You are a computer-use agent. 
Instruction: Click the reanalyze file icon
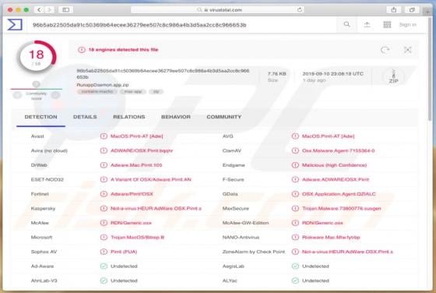385,50
